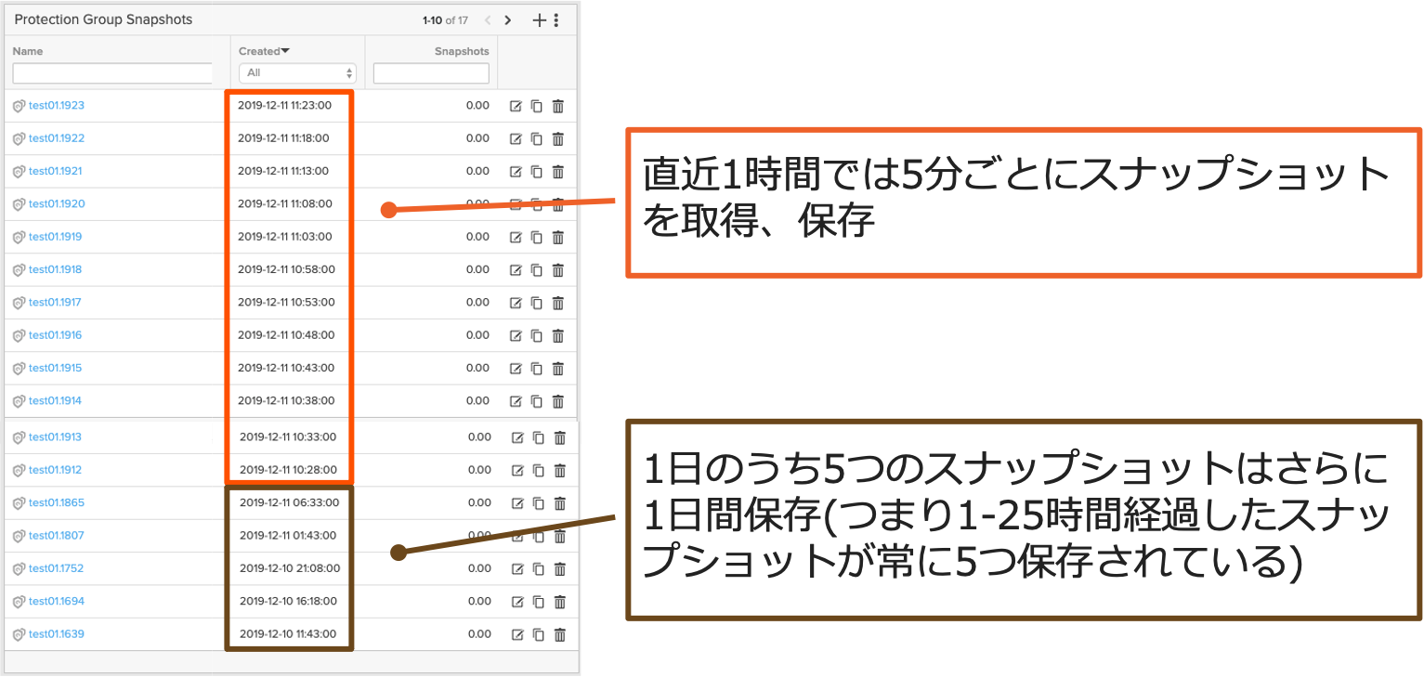The height and width of the screenshot is (677, 1424).
Task: Sort by the Name column header
Action: point(28,51)
